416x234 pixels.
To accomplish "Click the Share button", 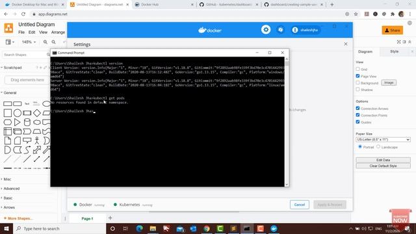I will click(393, 31).
